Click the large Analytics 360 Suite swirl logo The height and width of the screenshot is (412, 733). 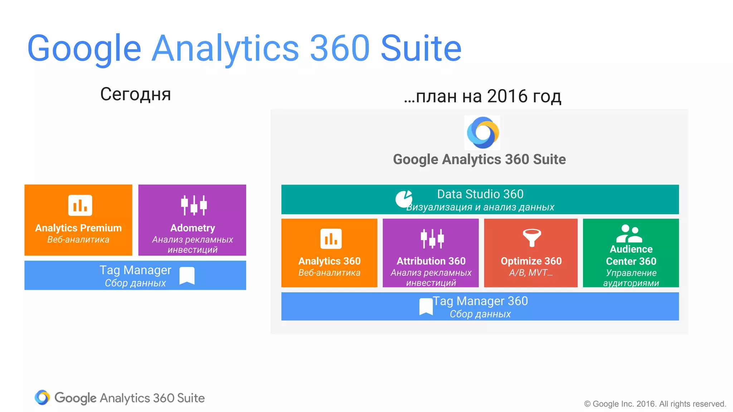[482, 133]
